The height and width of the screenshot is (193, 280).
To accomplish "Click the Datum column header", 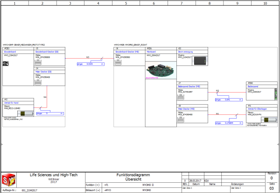I will (x=196, y=184).
